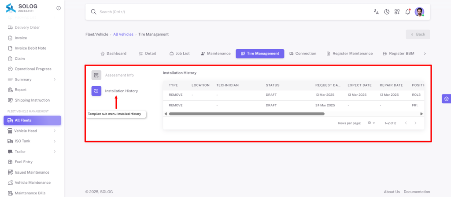Viewport: 451px width, 197px height.
Task: Open the shortcuts grid icon
Action: tap(397, 12)
